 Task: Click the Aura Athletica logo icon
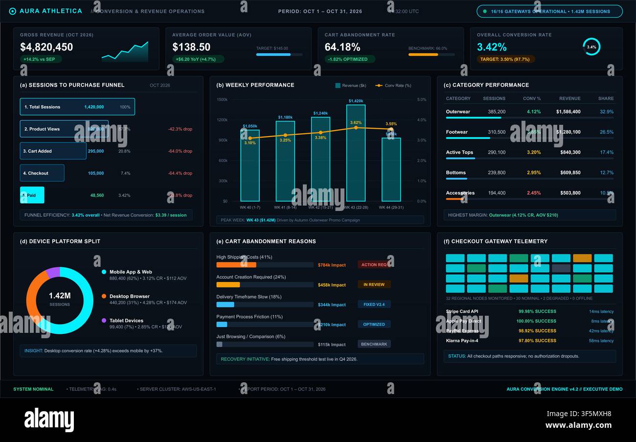(x=13, y=11)
